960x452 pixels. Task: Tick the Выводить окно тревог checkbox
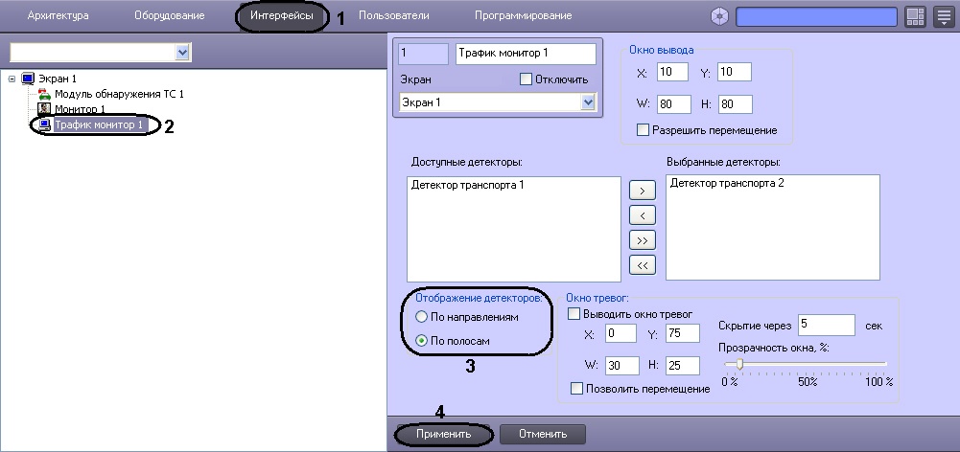(x=574, y=313)
